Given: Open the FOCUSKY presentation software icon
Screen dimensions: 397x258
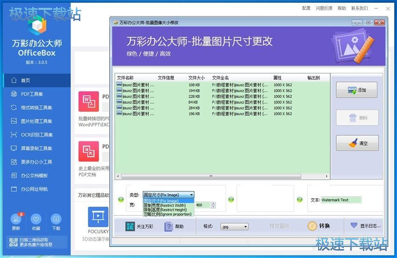Looking at the screenshot, I should tap(98, 217).
